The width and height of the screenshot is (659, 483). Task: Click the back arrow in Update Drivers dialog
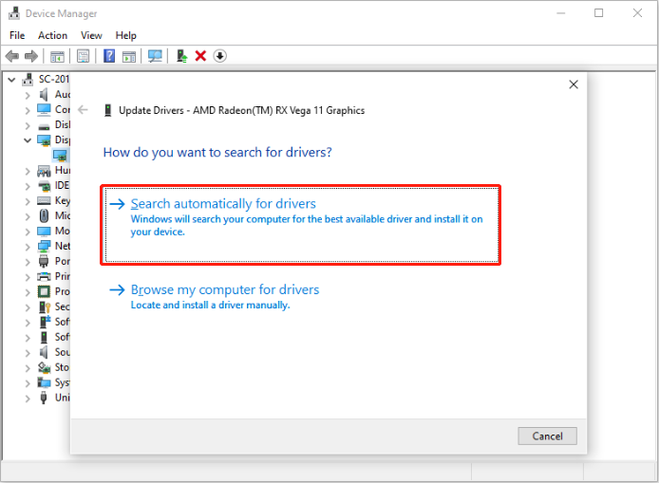[x=83, y=110]
